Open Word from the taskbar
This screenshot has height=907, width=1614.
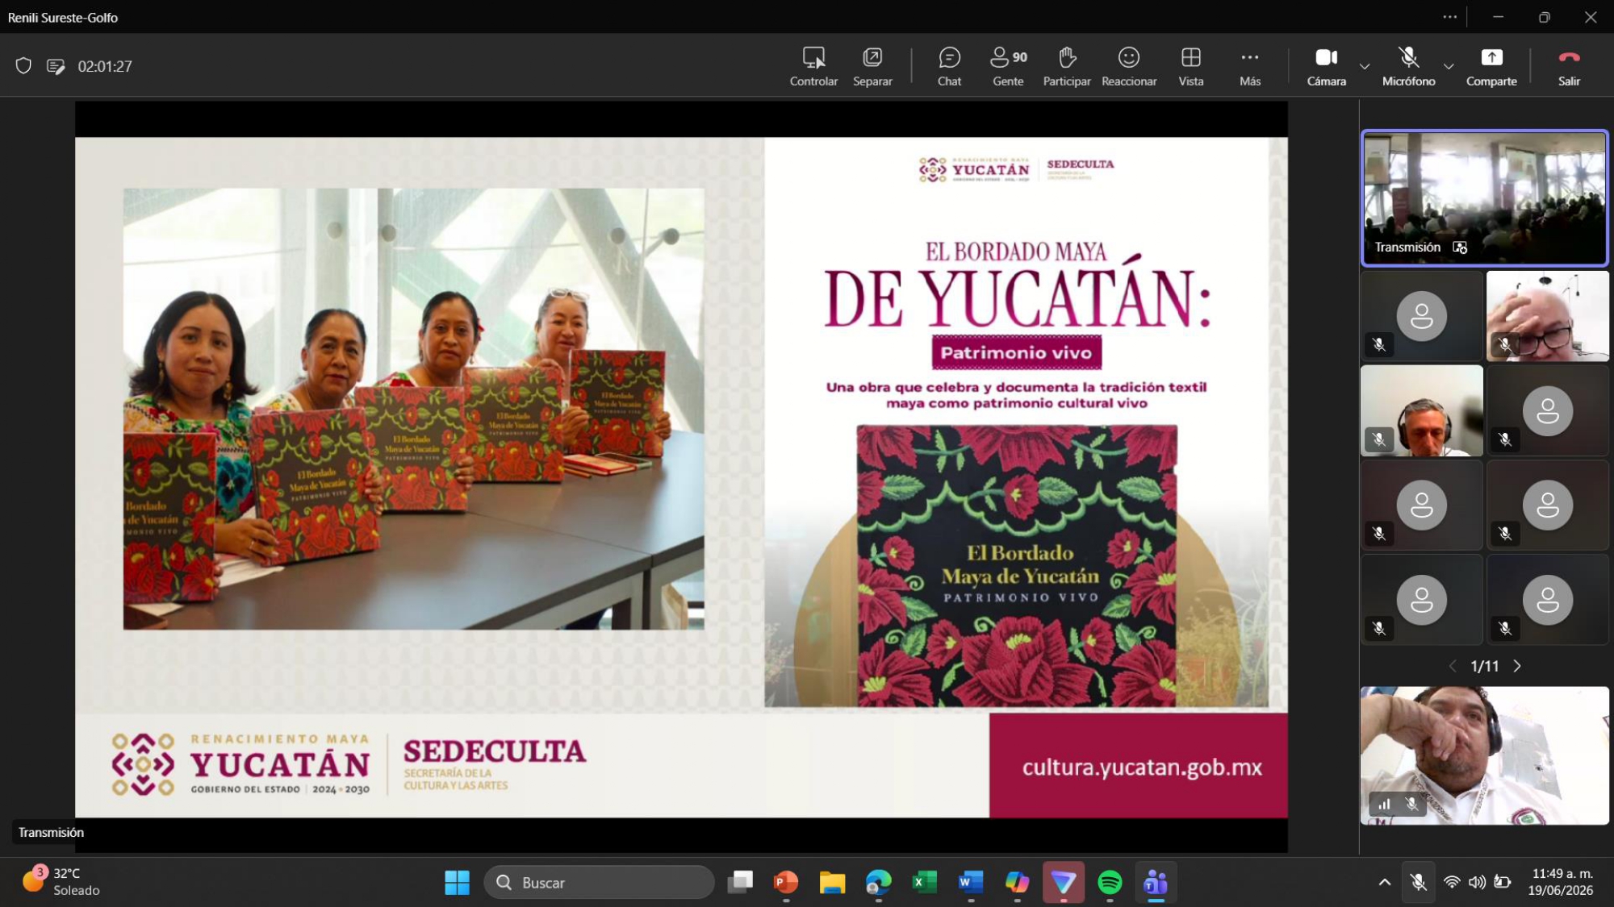(971, 883)
